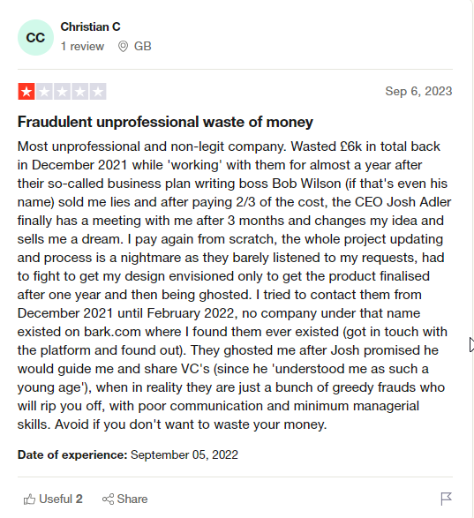This screenshot has height=518, width=474.
Task: Click the thumbs-up Useful icon
Action: point(29,499)
